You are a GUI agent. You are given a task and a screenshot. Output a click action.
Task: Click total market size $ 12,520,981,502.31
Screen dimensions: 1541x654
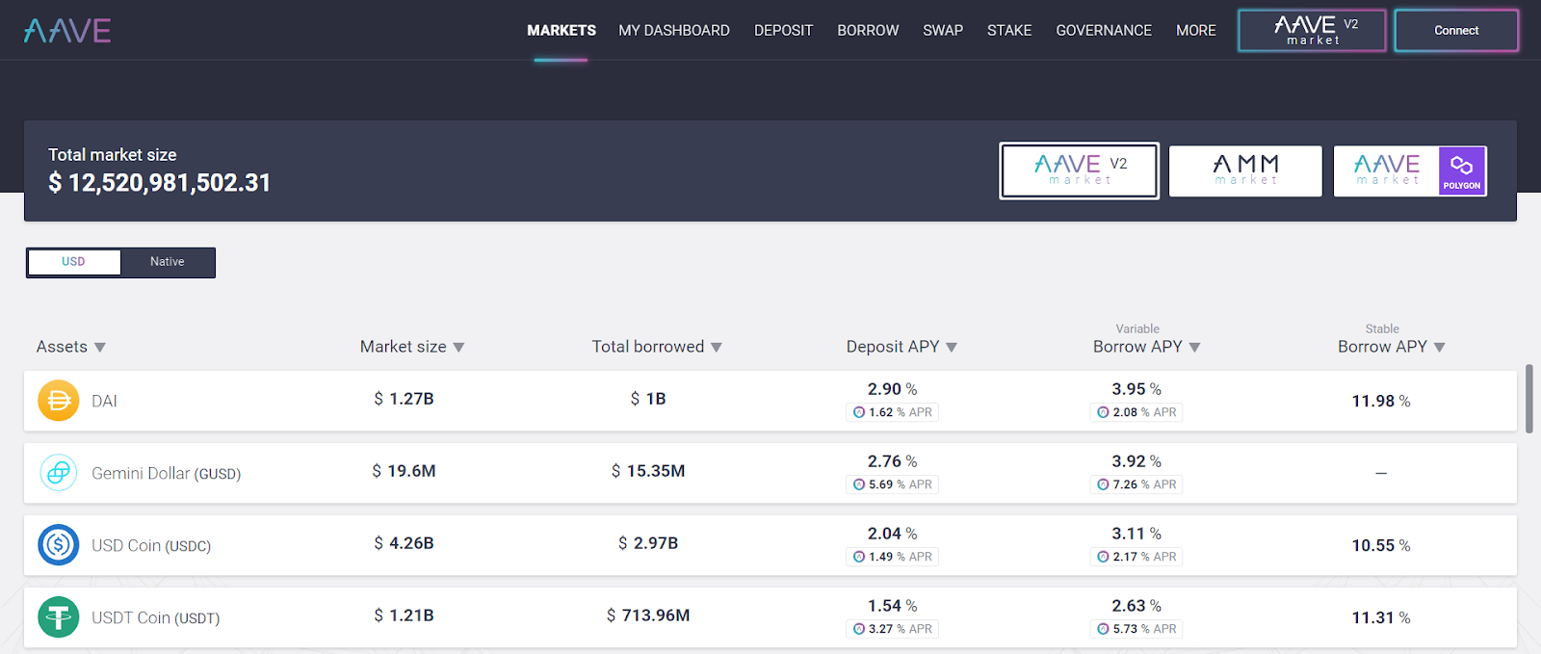(x=160, y=183)
